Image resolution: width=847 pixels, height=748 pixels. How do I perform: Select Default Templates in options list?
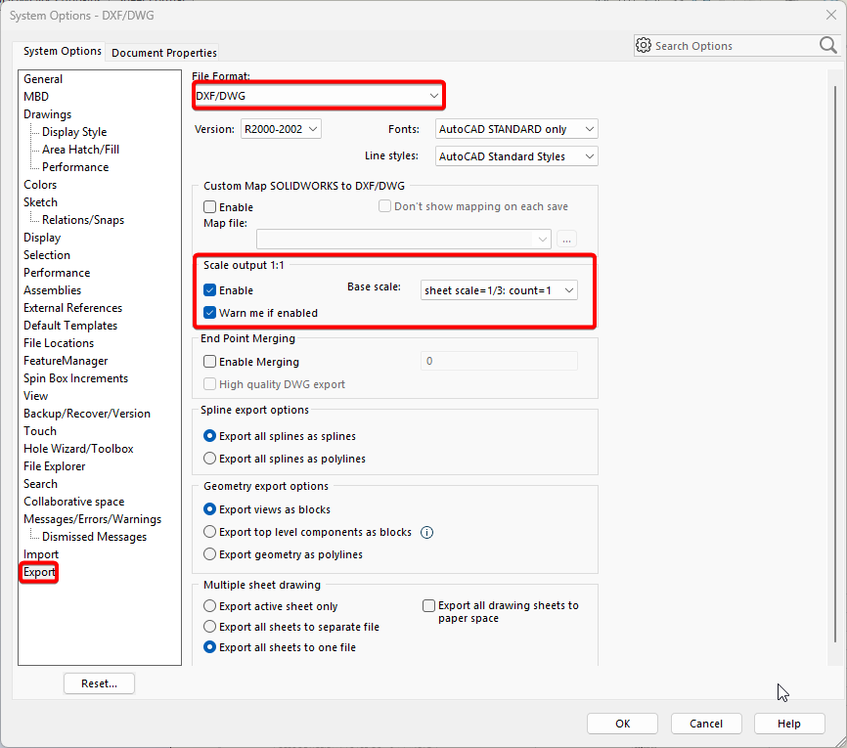coord(70,326)
